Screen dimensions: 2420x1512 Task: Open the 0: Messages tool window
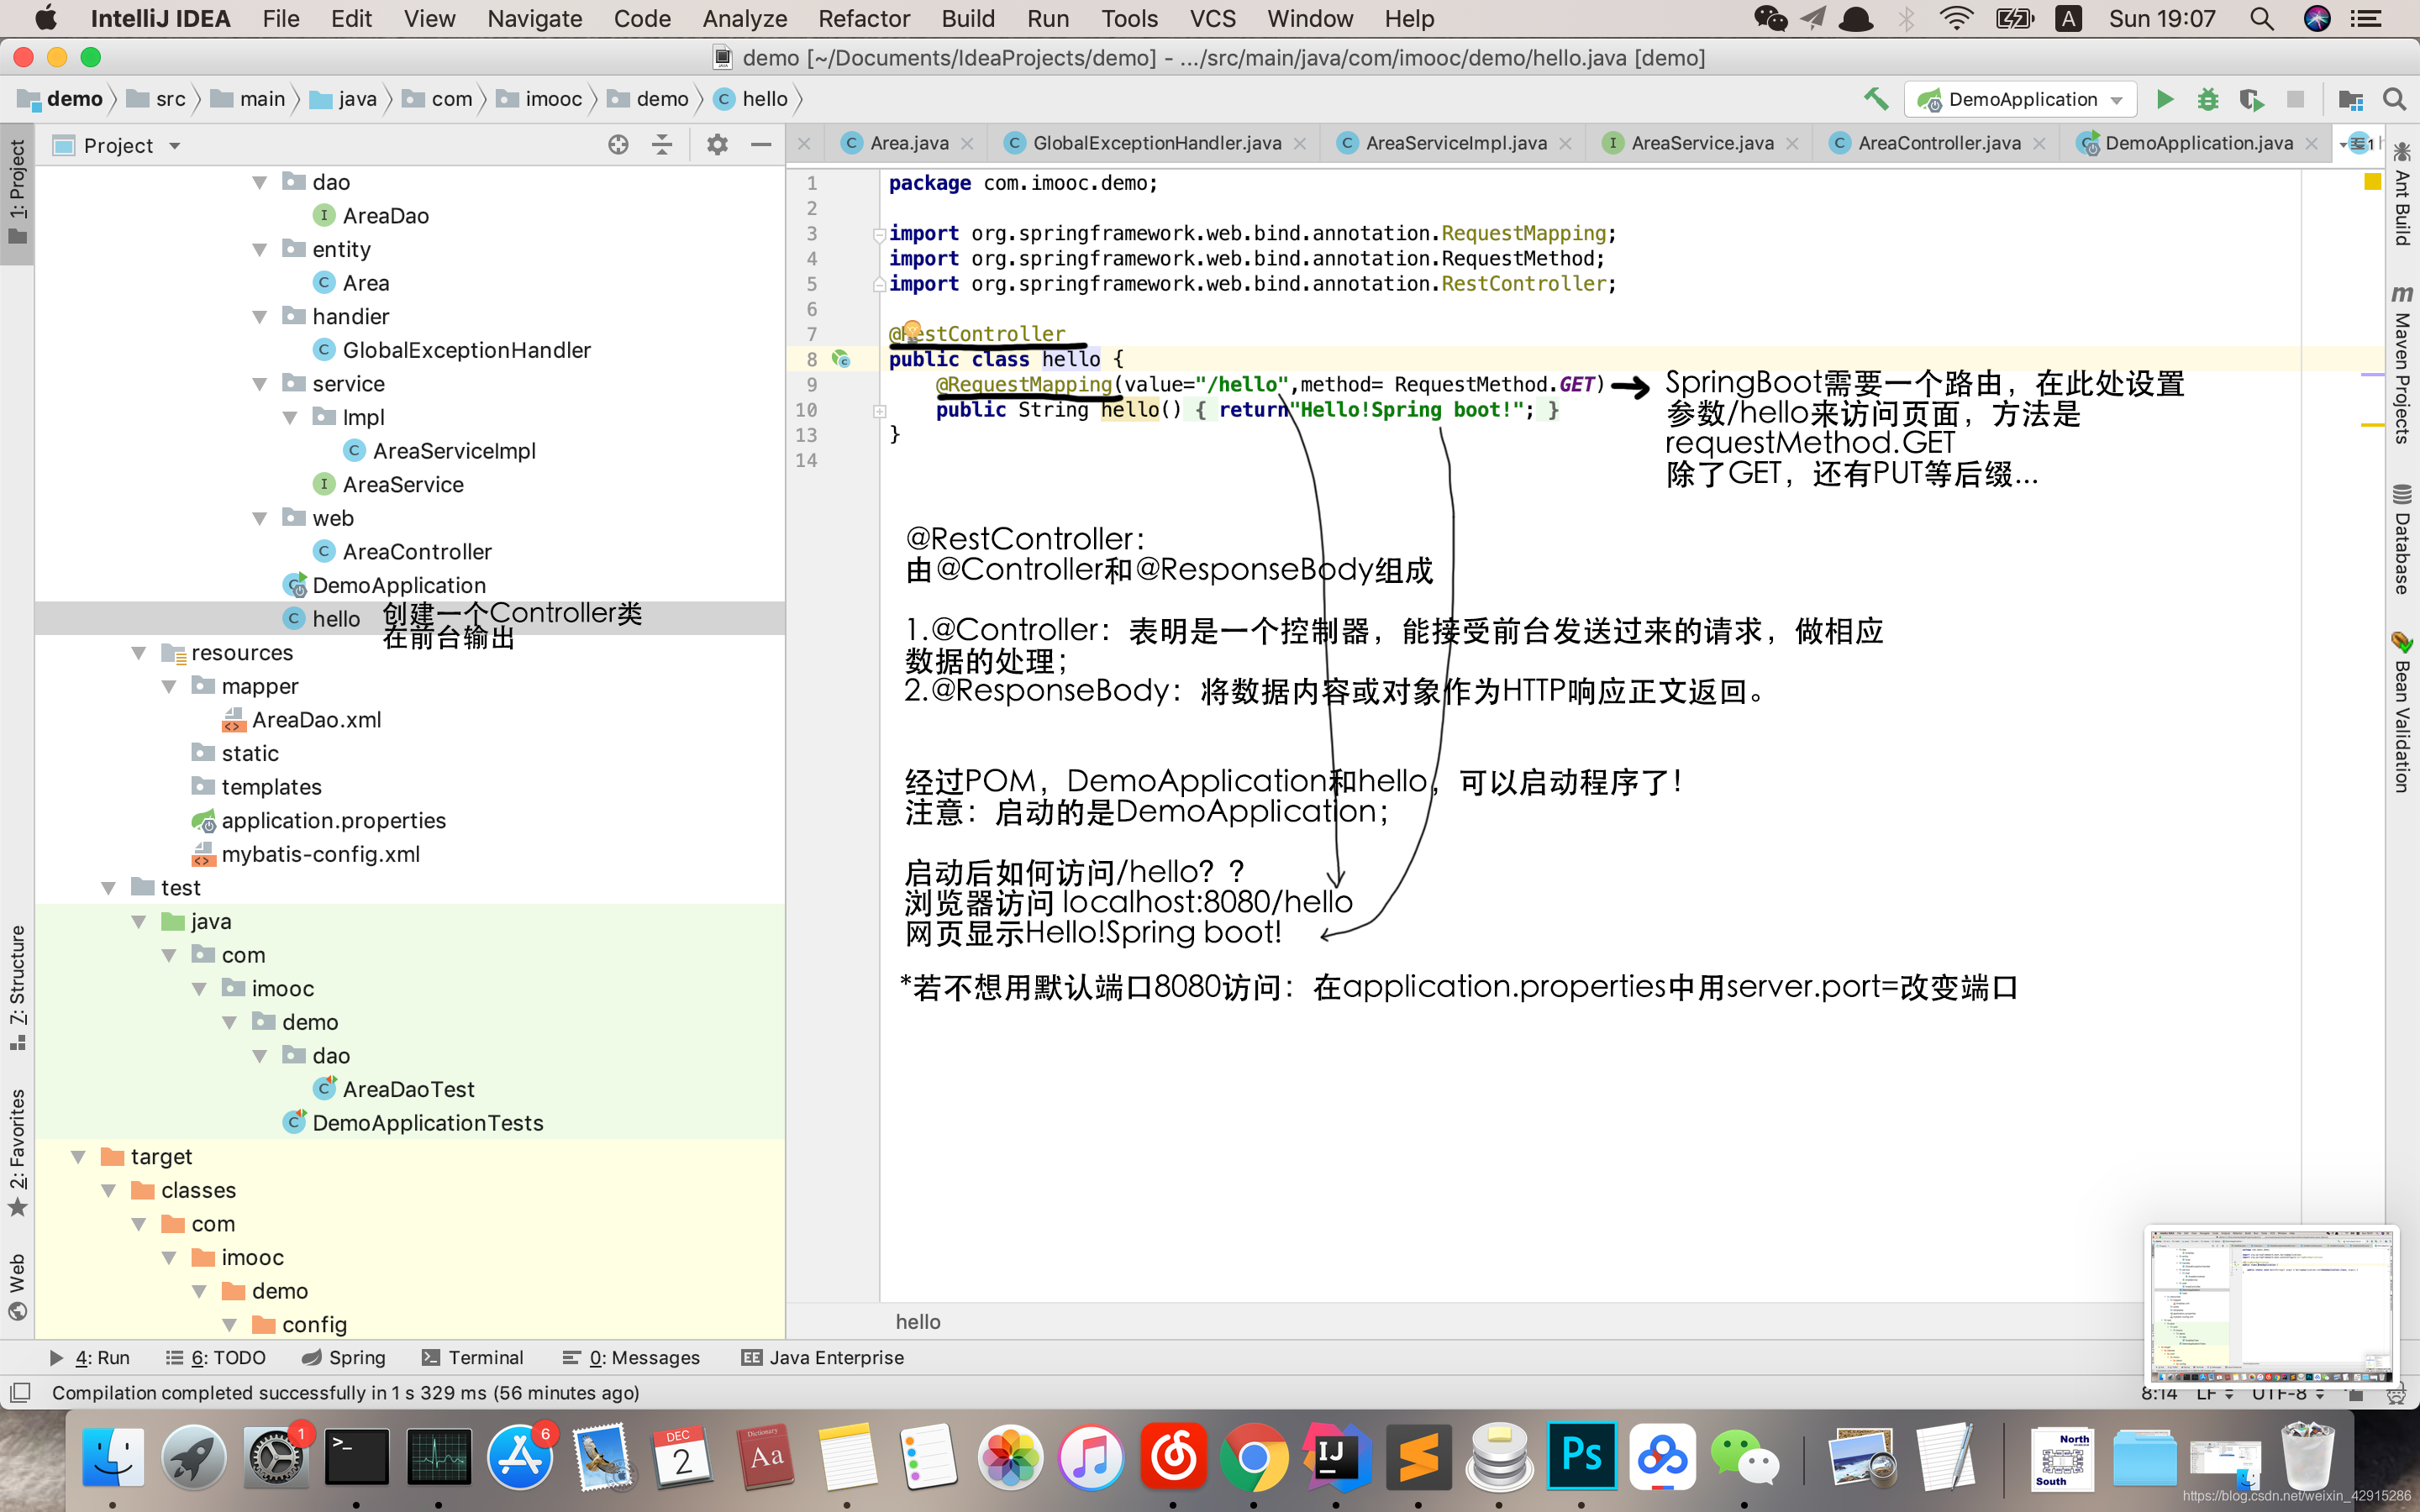point(631,1357)
